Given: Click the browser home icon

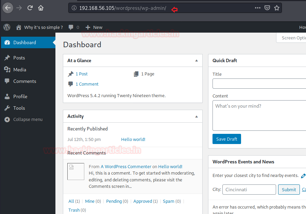Looking at the screenshot, I should (41, 8).
